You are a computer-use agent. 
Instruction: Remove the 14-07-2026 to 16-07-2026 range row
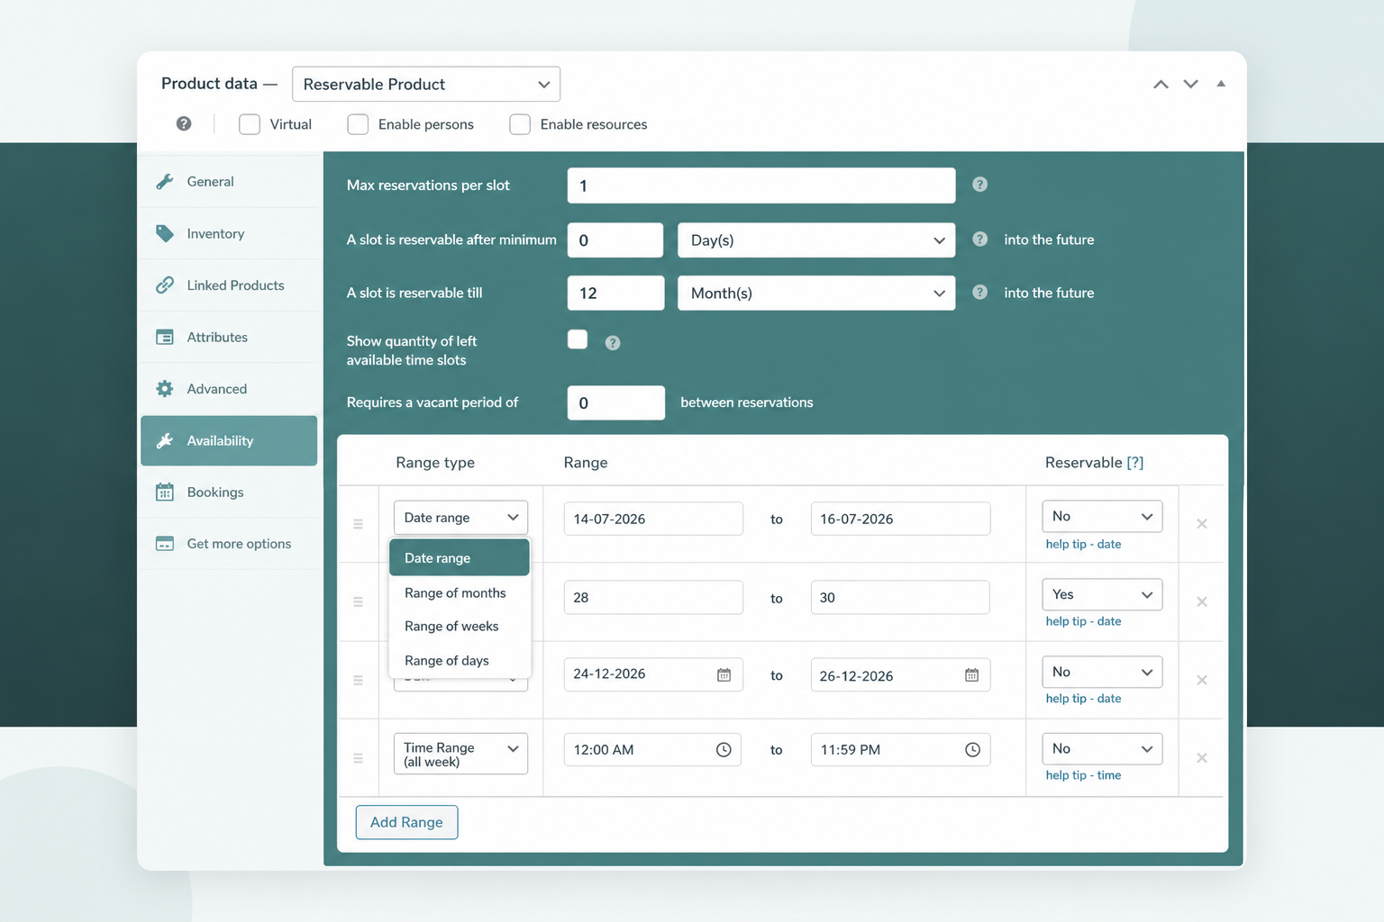point(1202,524)
